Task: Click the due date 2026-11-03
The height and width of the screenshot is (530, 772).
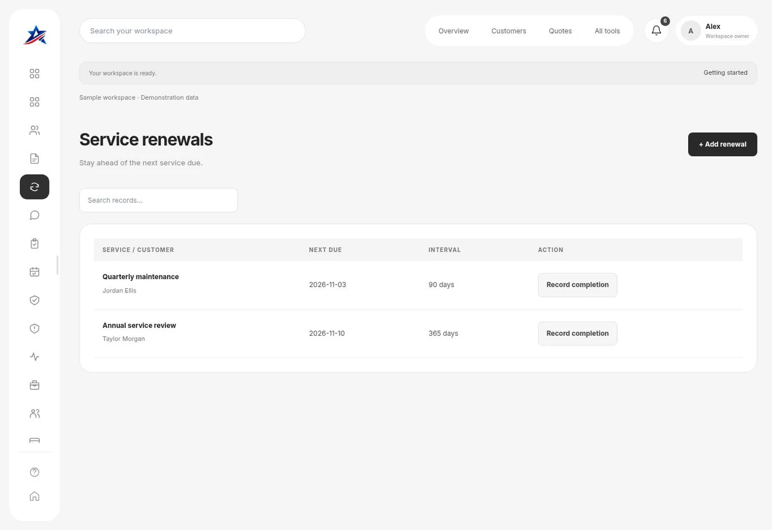Action: coord(327,285)
